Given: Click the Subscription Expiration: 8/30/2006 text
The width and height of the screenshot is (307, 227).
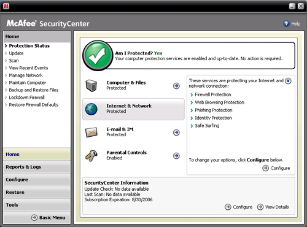Looking at the screenshot, I should point(119,199).
